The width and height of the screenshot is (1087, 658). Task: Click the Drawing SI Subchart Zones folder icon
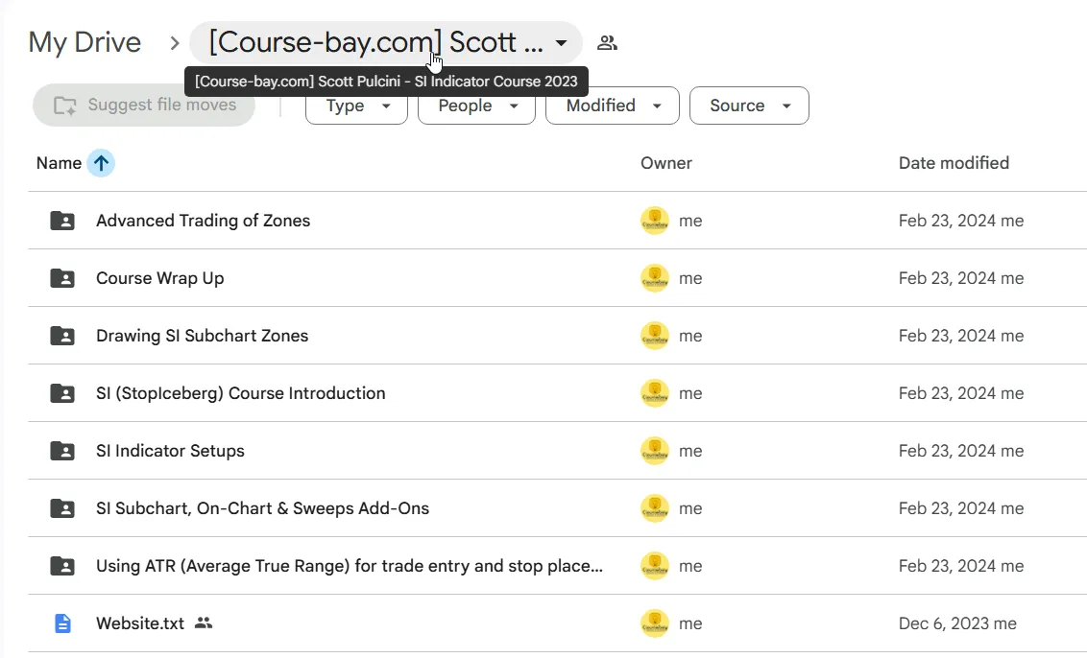tap(62, 335)
